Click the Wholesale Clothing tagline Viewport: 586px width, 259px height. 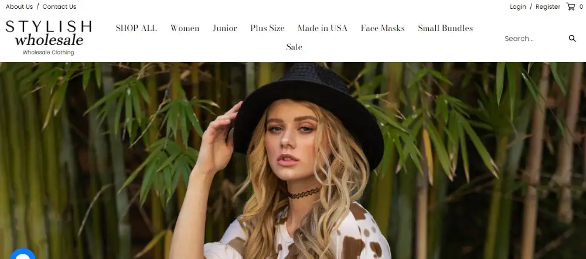[x=48, y=53]
